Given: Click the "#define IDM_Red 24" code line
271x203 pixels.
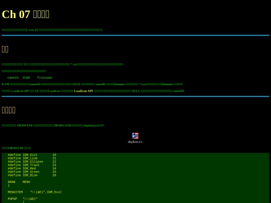Looking at the screenshot, I should [x=32, y=168].
